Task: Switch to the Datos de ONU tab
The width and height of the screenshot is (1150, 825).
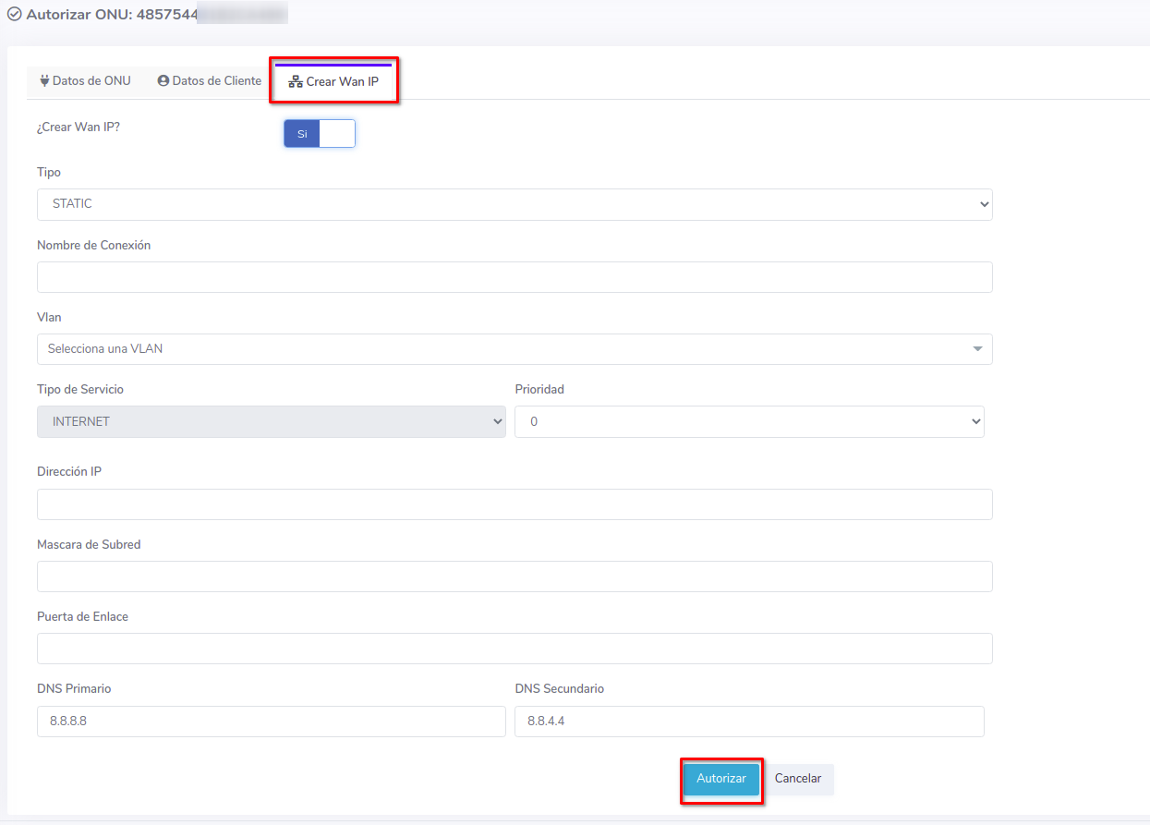Action: [85, 81]
